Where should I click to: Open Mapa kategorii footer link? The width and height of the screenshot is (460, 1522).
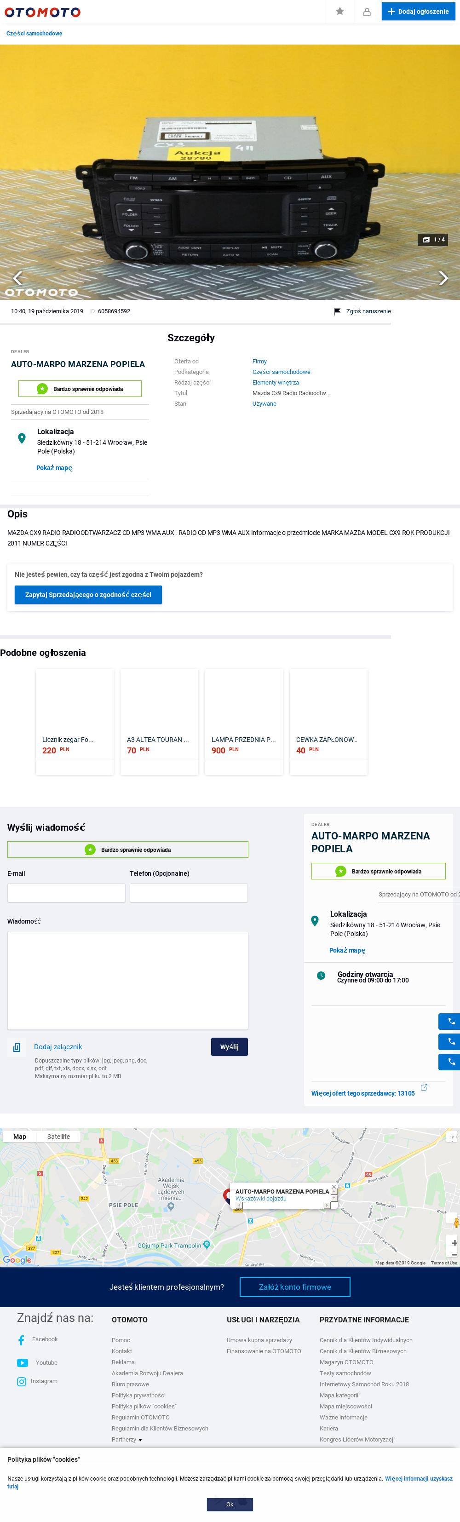[x=339, y=1396]
